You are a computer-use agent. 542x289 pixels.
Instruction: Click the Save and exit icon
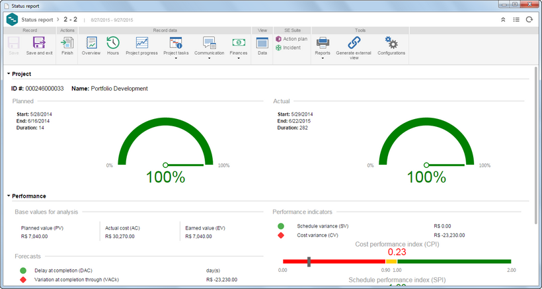[x=40, y=43]
